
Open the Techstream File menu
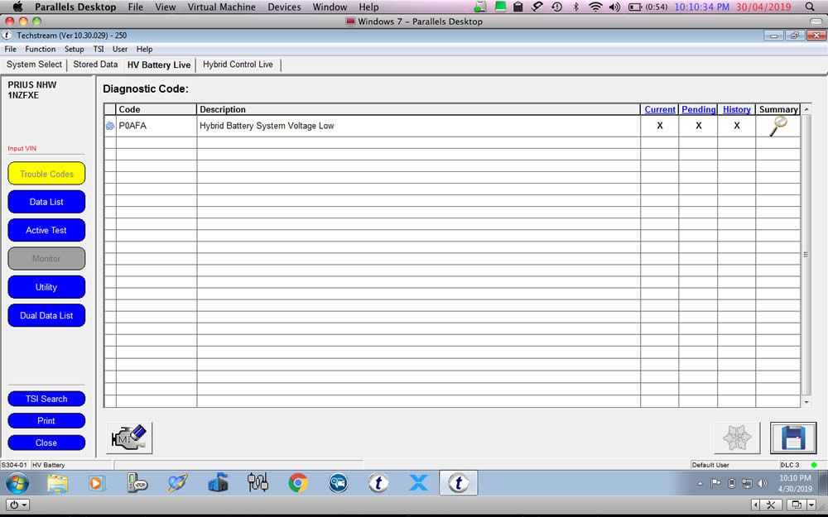tap(10, 49)
